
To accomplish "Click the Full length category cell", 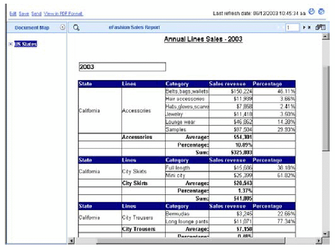I will (x=187, y=168).
